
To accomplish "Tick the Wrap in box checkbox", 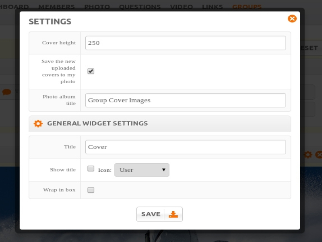I will point(91,190).
